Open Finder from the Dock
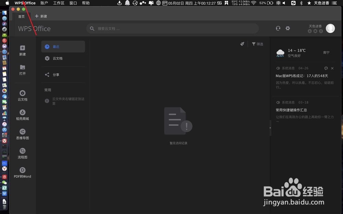 (4, 13)
